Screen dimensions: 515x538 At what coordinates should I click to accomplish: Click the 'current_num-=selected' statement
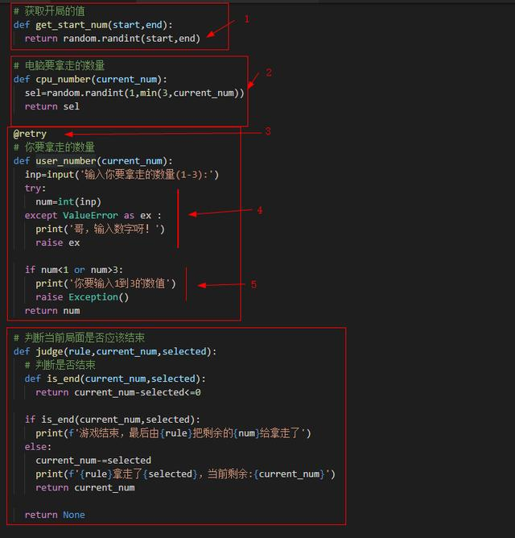(93, 460)
